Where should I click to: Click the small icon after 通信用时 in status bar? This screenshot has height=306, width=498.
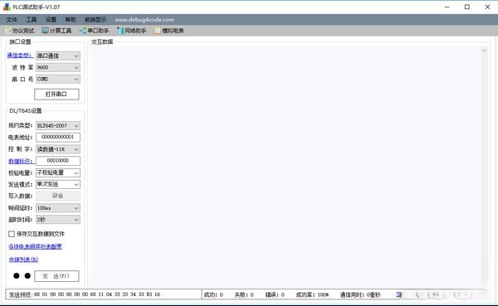click(399, 295)
